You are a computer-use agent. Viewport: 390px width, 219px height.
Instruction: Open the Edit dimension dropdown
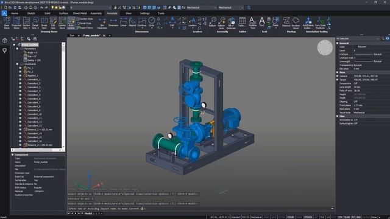[x=172, y=28]
